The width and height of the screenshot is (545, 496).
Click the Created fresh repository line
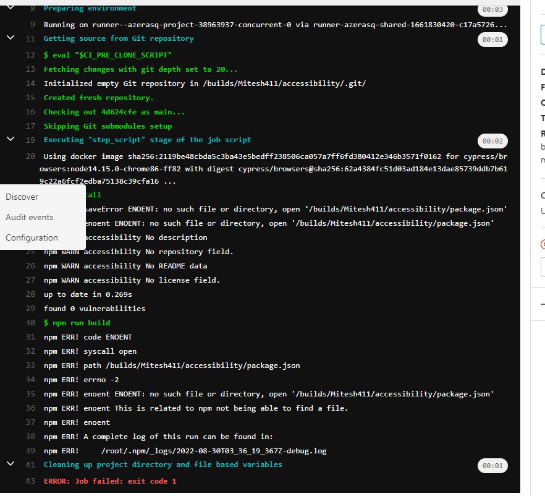tap(98, 98)
